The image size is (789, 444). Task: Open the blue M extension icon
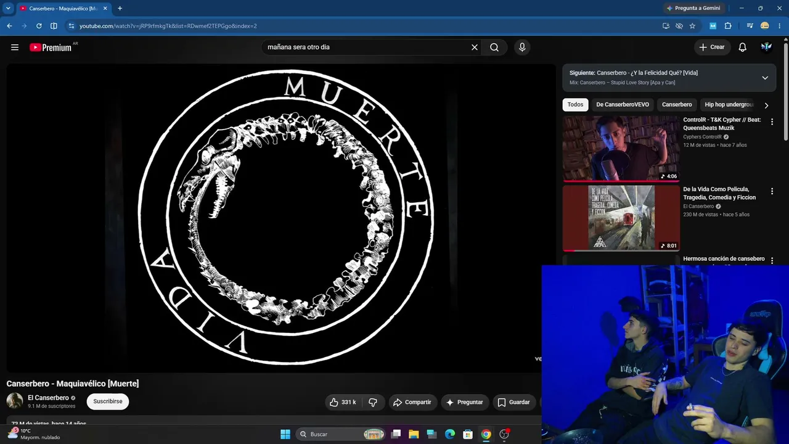(x=713, y=26)
